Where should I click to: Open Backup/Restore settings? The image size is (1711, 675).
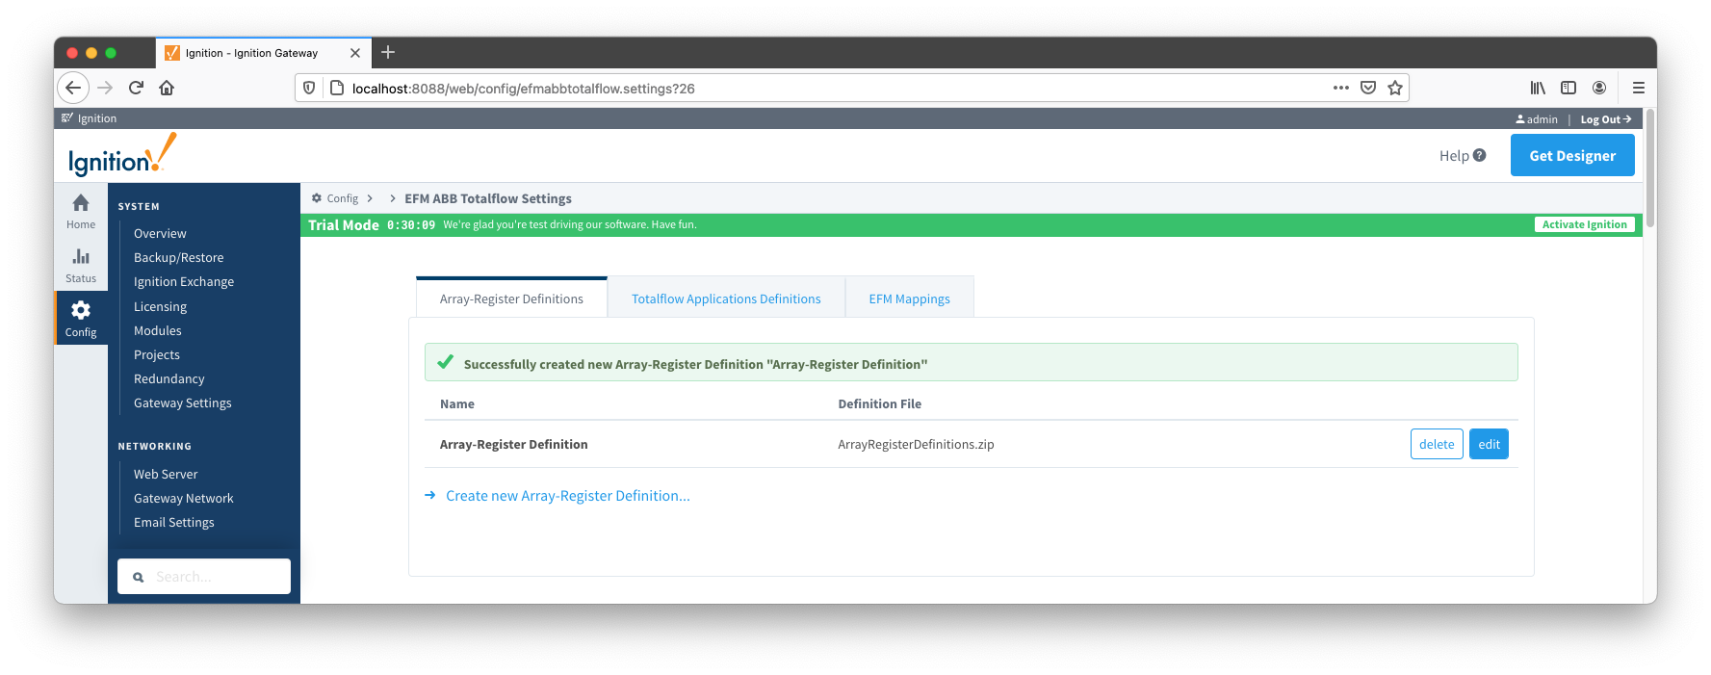pyautogui.click(x=178, y=257)
